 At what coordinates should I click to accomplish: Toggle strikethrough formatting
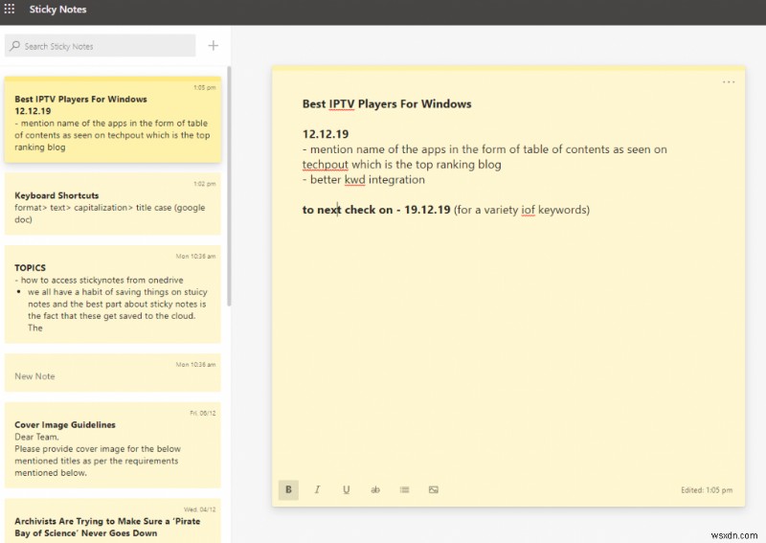click(375, 489)
